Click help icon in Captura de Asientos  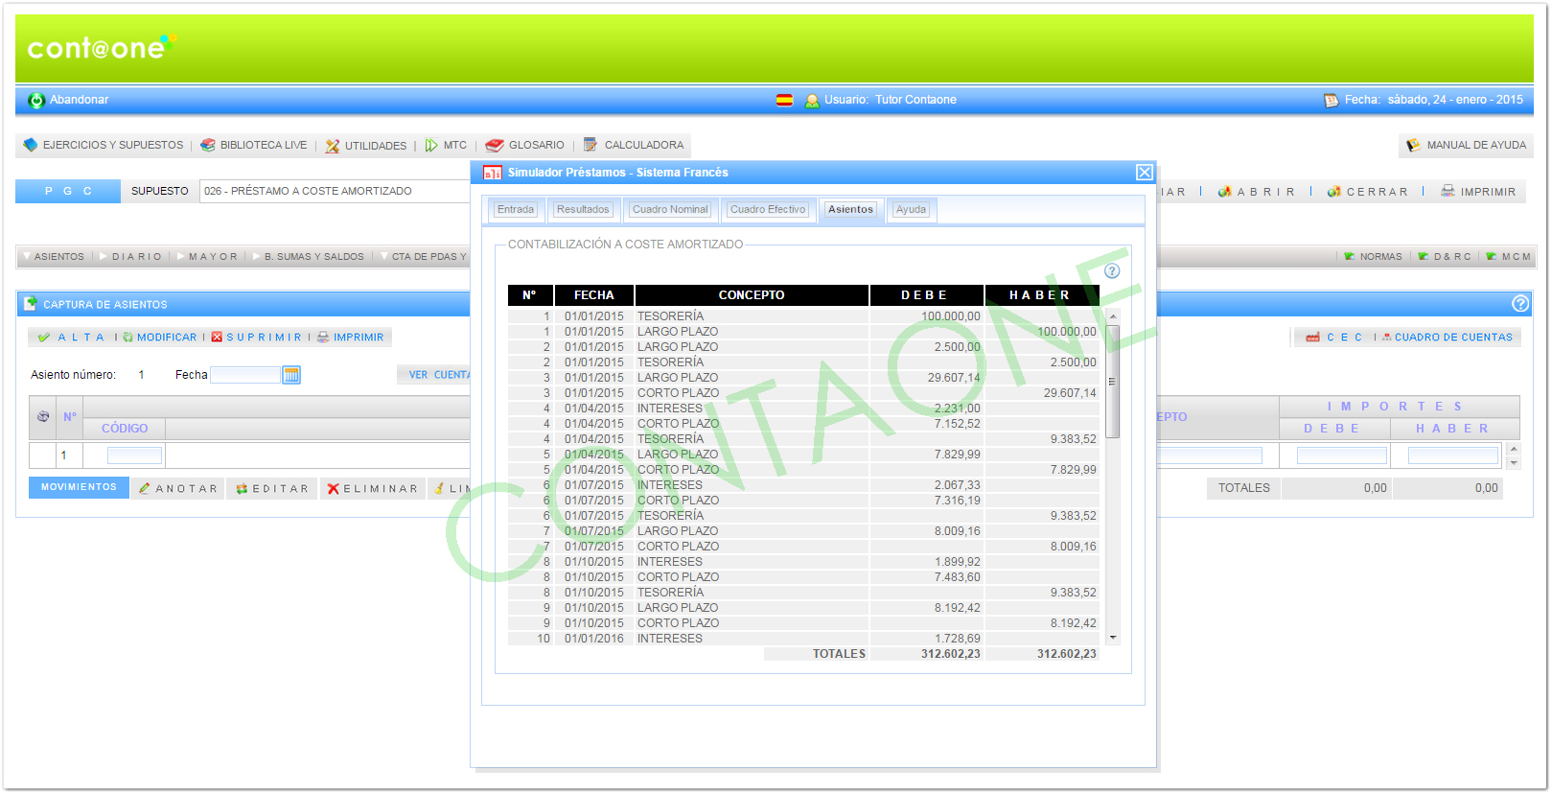point(1520,304)
